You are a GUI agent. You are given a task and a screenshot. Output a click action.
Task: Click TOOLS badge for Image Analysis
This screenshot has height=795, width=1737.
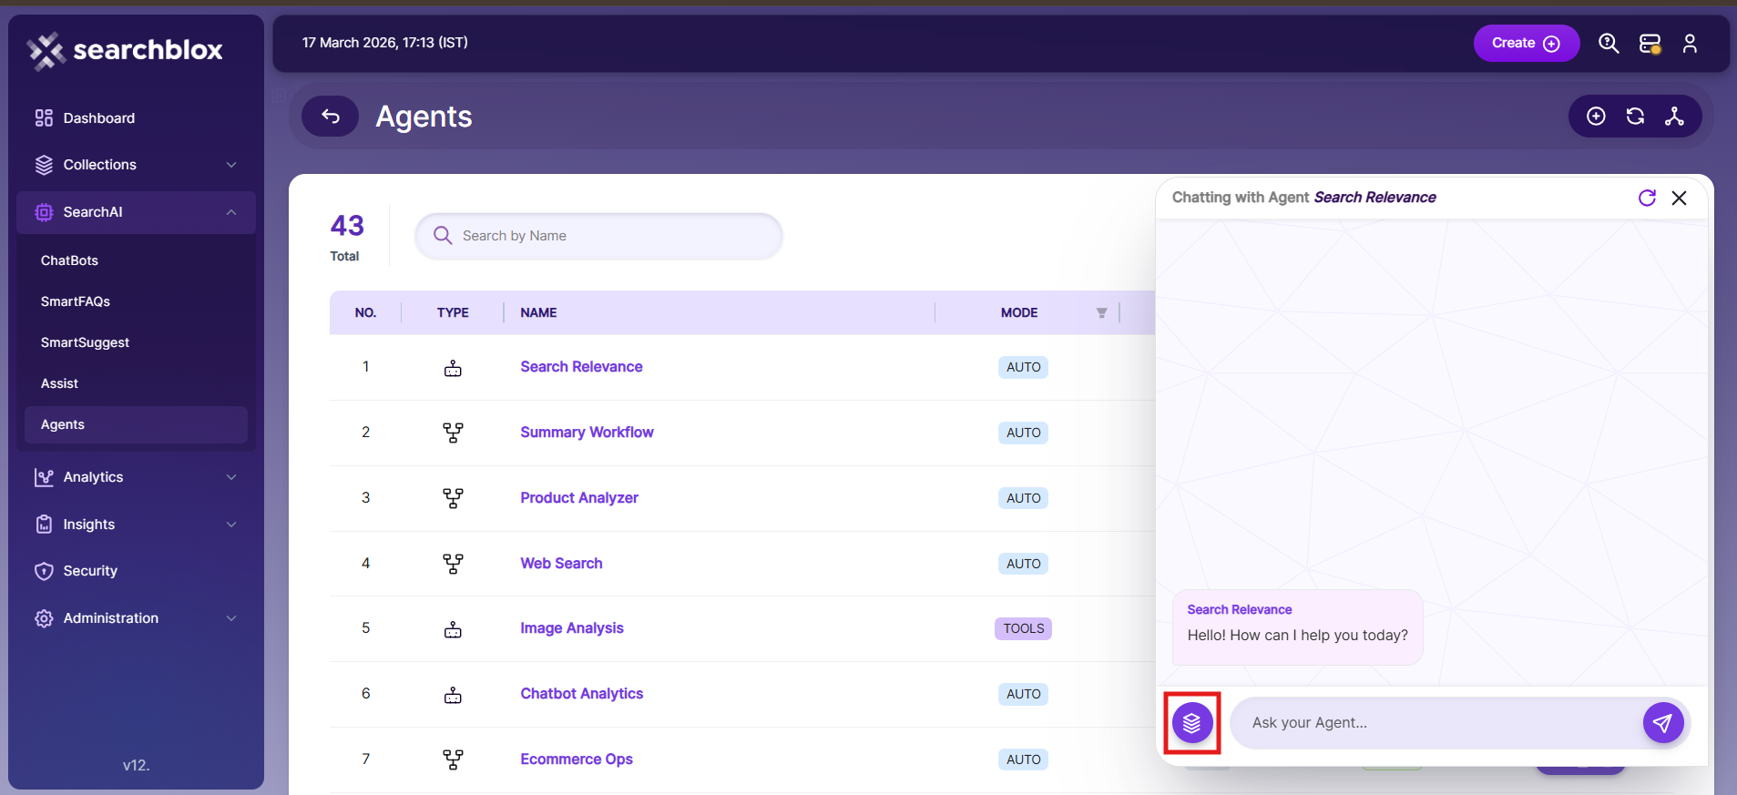tap(1023, 628)
